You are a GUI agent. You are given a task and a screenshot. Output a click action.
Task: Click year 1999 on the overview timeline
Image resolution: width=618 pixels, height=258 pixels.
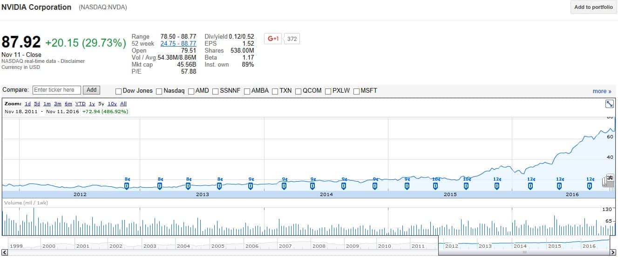click(16, 246)
